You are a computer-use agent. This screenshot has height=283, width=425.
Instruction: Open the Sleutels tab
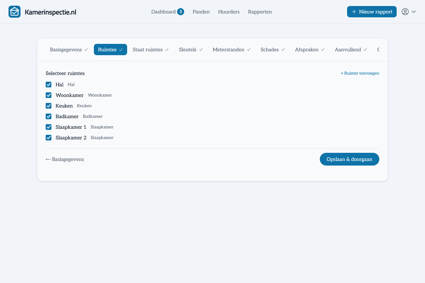191,50
